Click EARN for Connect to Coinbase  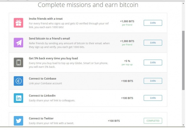tap(153, 81)
